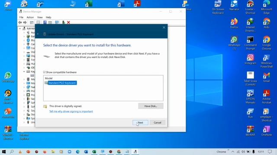Click the taskbar clock showing 13:11
The width and height of the screenshot is (277, 155).
coord(261,152)
